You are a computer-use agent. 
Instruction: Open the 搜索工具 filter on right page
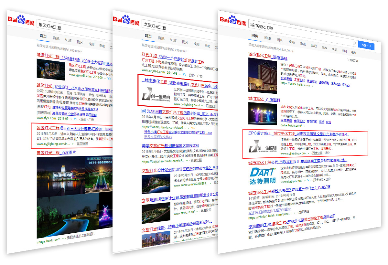pos(353,60)
